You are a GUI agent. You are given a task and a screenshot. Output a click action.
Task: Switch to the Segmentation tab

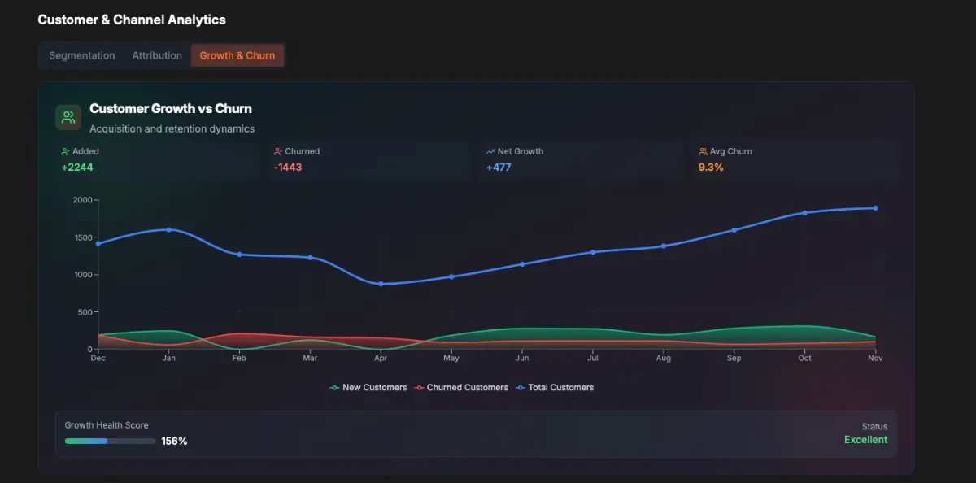pyautogui.click(x=81, y=55)
